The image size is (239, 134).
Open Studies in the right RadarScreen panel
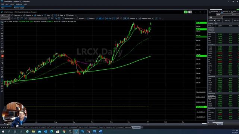coord(226,12)
